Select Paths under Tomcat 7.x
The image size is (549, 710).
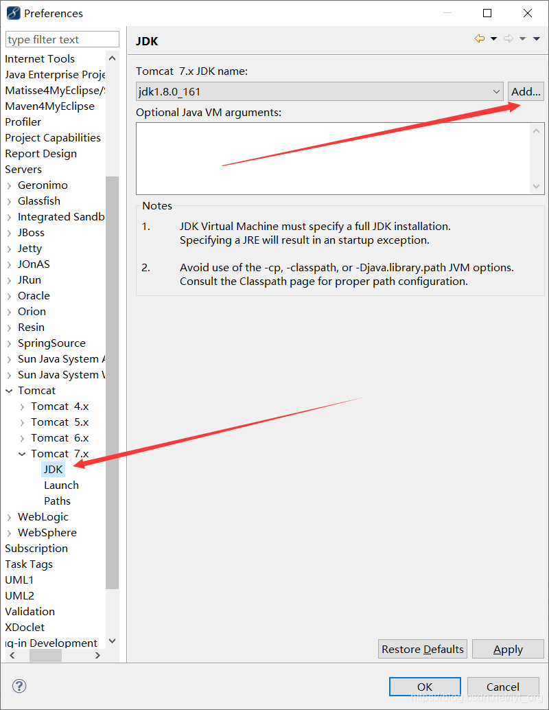tap(57, 501)
